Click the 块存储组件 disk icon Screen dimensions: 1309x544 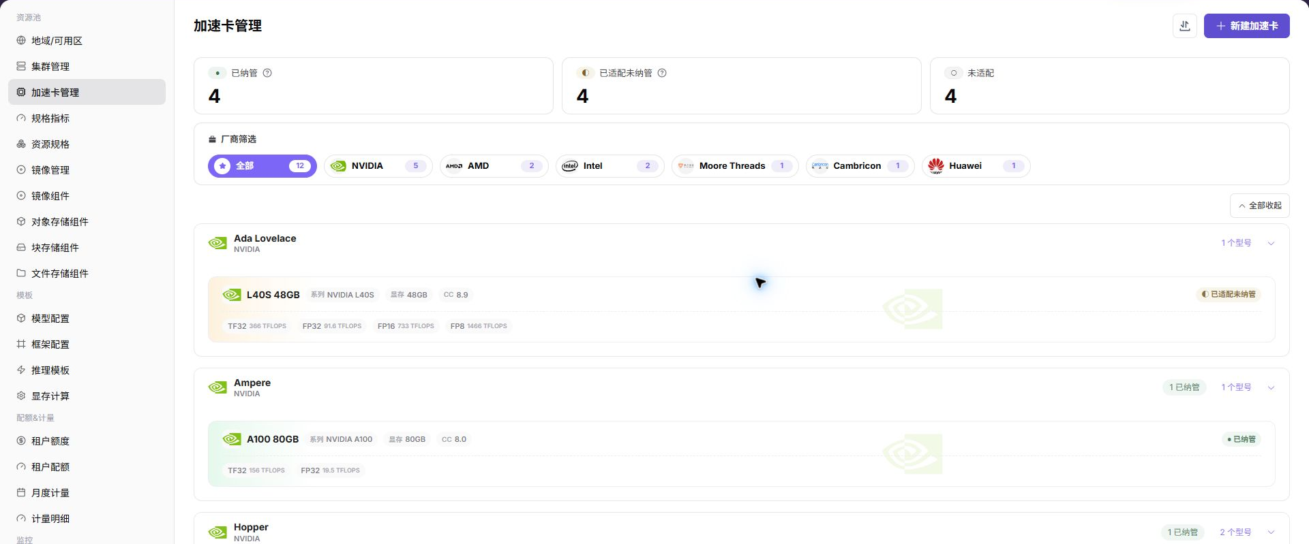point(21,248)
